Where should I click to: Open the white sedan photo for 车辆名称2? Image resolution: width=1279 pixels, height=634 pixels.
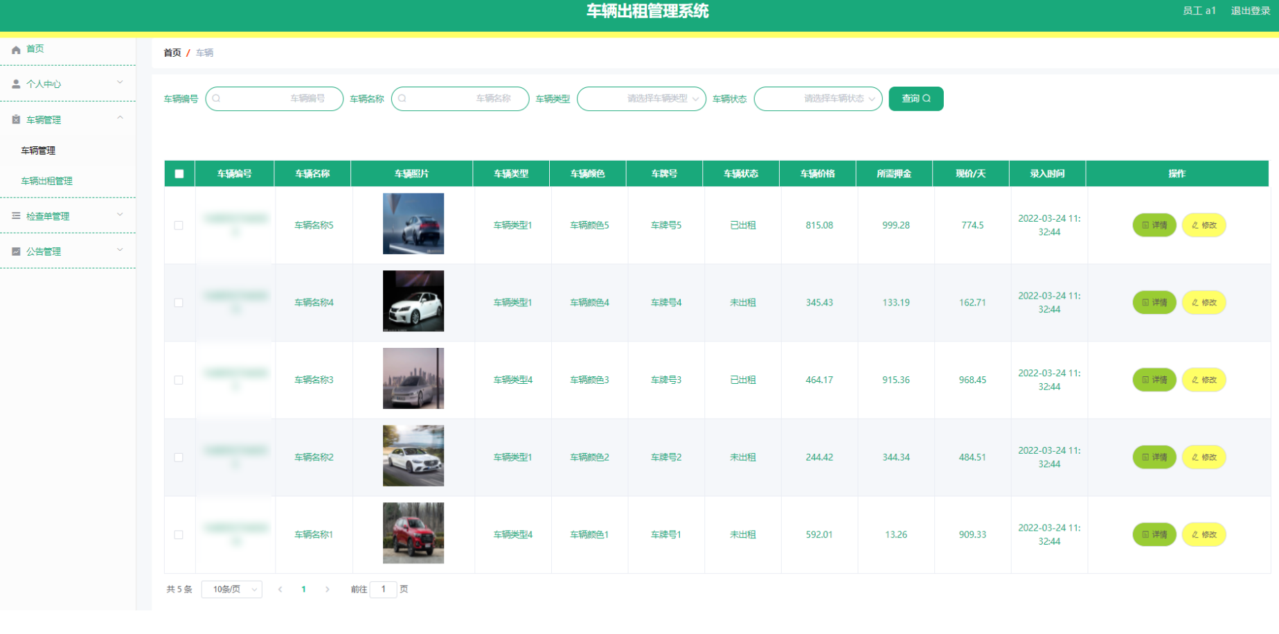coord(413,456)
